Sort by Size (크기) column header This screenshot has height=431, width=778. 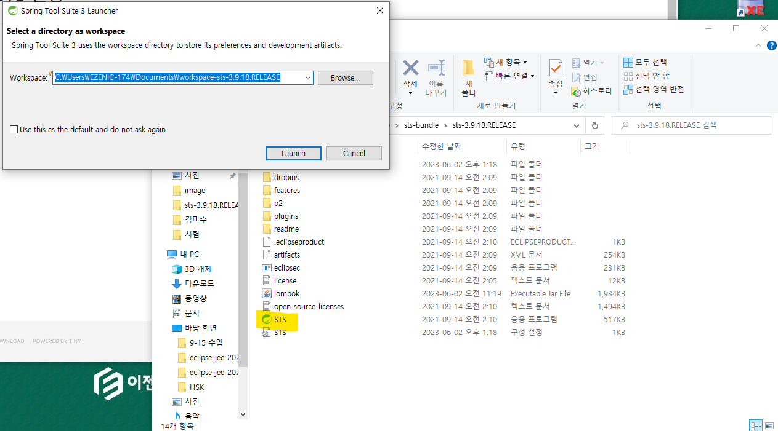[x=591, y=146]
